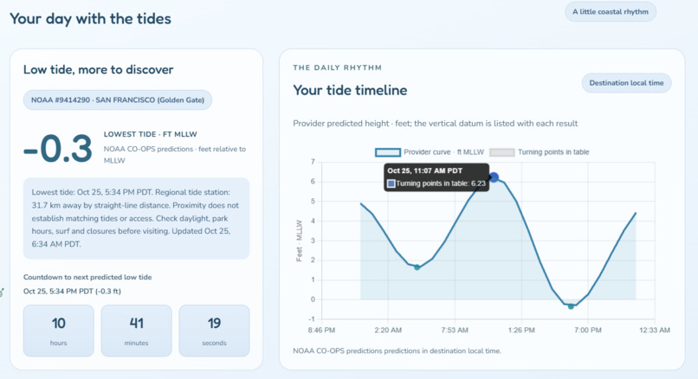Click the 'Low tide, more to discover' heading
Image resolution: width=698 pixels, height=379 pixels.
pos(99,70)
